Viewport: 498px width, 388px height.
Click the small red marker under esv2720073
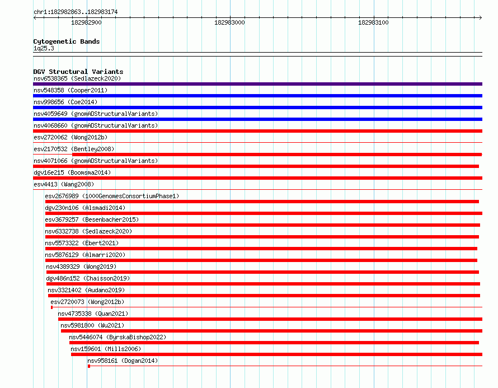52,307
